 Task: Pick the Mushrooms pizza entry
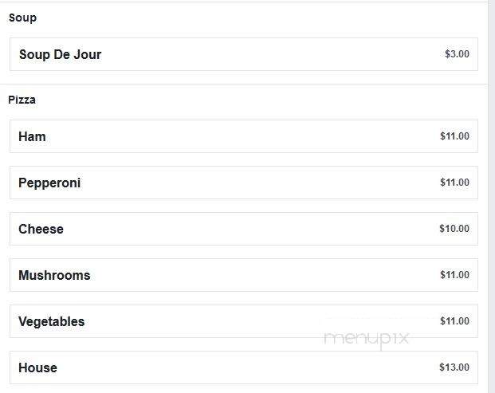pyautogui.click(x=244, y=275)
